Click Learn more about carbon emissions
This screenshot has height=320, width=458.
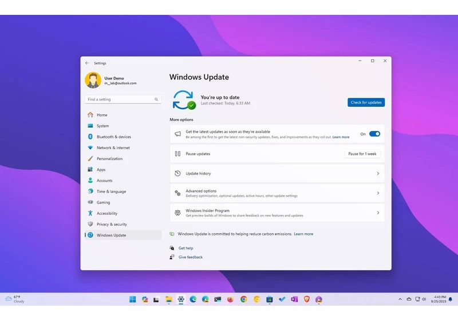303,234
